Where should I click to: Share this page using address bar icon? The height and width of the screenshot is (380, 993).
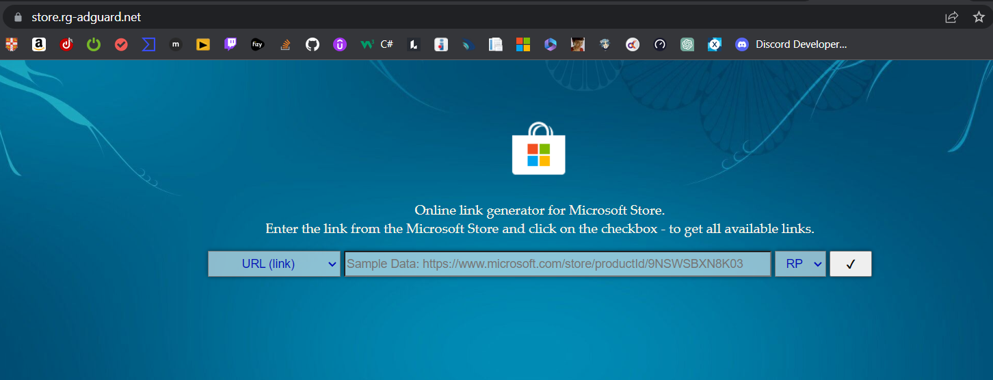(x=951, y=17)
